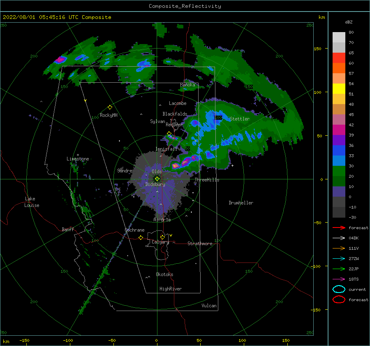Click the HighRiver town label
This screenshot has height=346, width=370.
[171, 289]
